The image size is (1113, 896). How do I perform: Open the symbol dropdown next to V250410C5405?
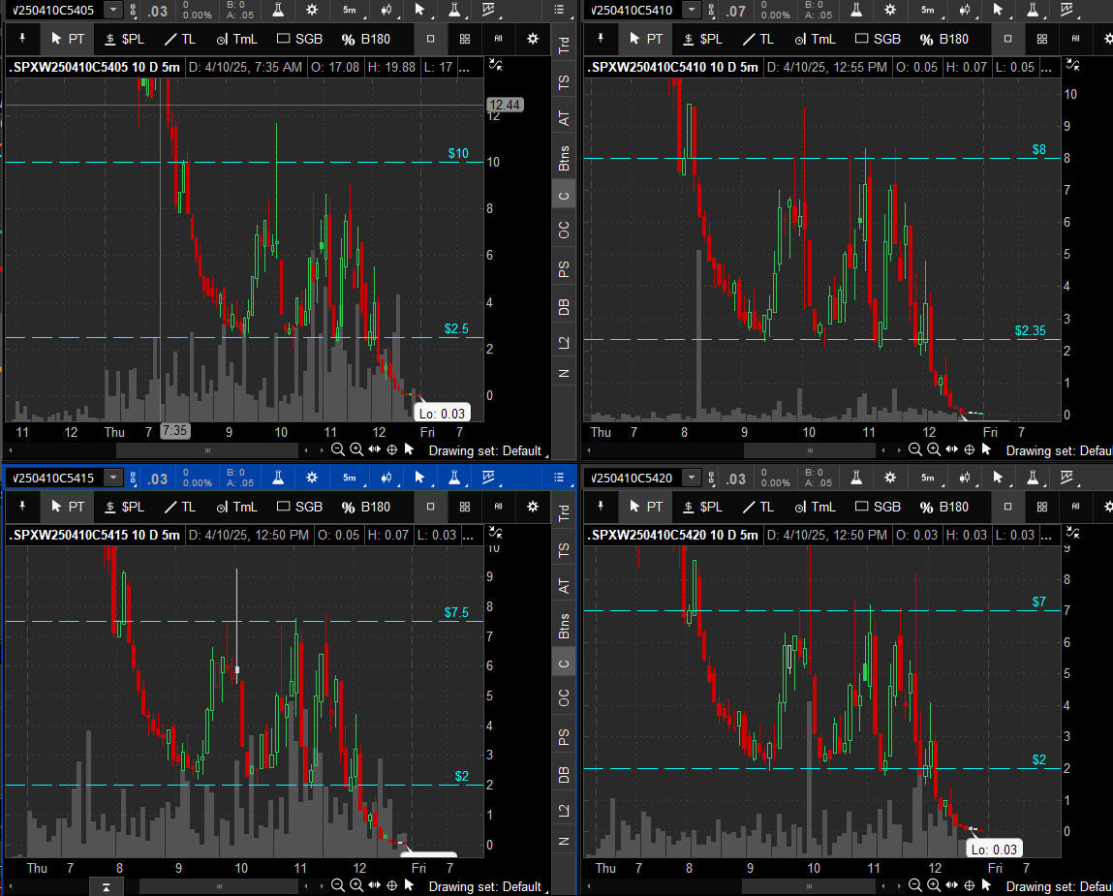coord(113,10)
